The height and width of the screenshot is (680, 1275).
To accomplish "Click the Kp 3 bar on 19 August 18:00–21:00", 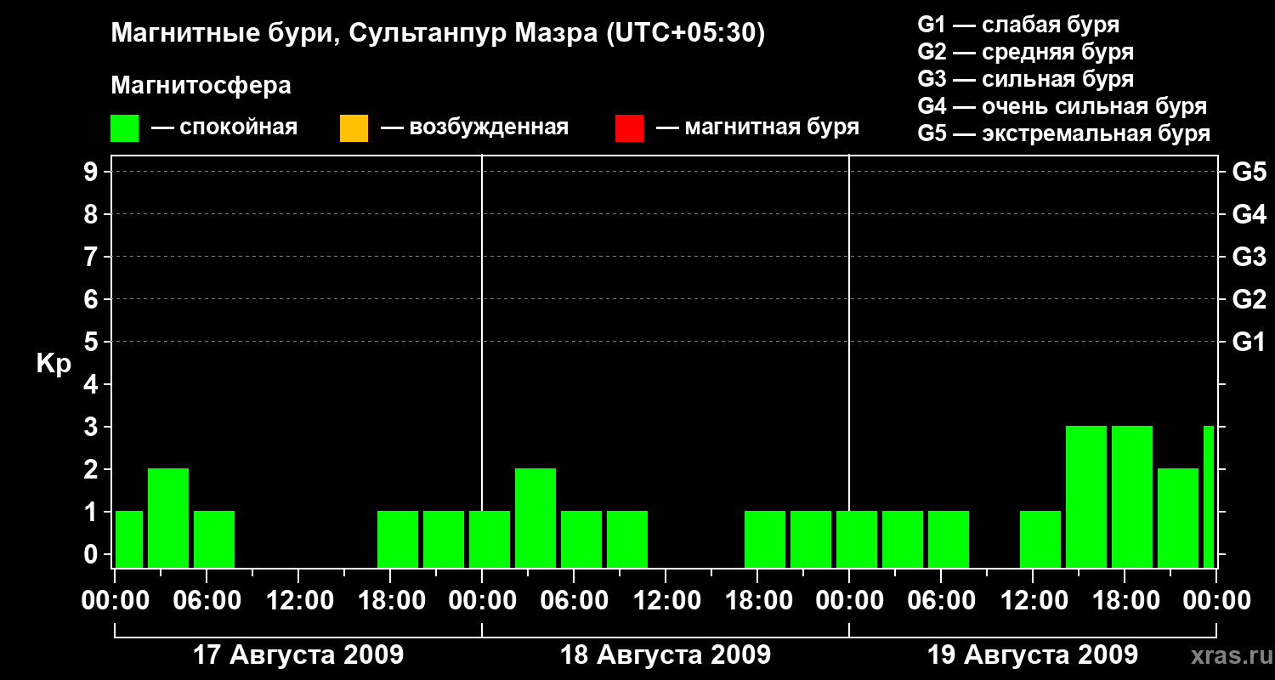I will (x=1132, y=496).
